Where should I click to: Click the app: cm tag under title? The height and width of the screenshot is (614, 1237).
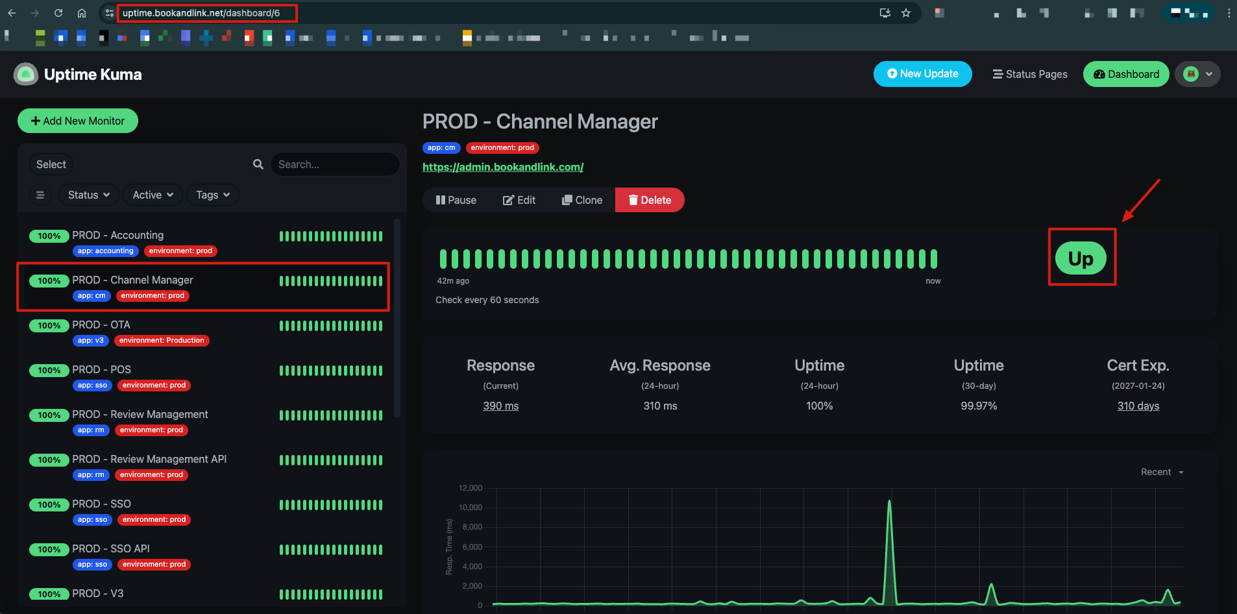click(441, 148)
